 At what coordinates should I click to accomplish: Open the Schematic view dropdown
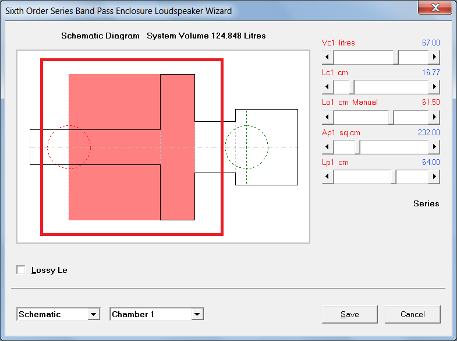pyautogui.click(x=93, y=314)
